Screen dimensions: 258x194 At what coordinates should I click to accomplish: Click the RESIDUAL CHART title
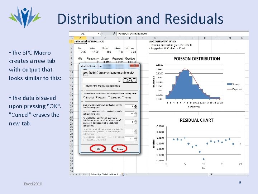(x=197, y=120)
